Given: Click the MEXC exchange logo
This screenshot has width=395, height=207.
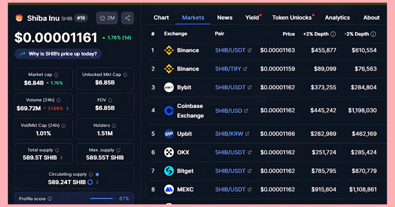Looking at the screenshot, I should click(x=169, y=189).
